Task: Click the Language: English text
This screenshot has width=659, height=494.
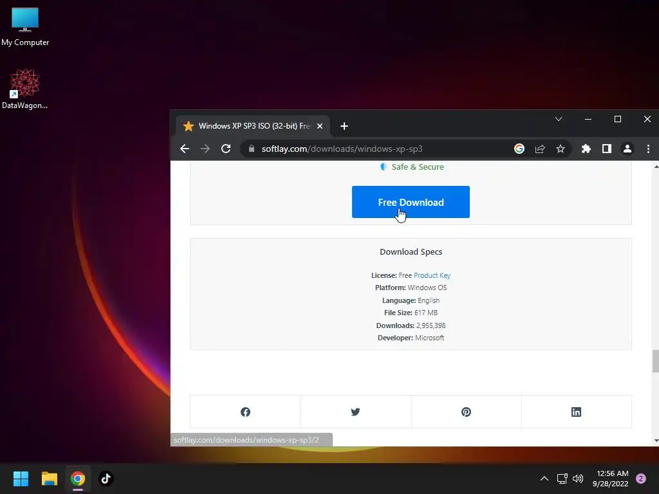Action: [x=411, y=300]
